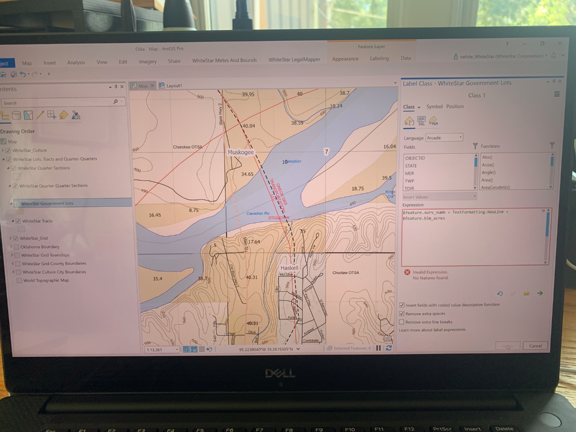
Task: Click the search magnifier in Contents
Action: pyautogui.click(x=116, y=102)
